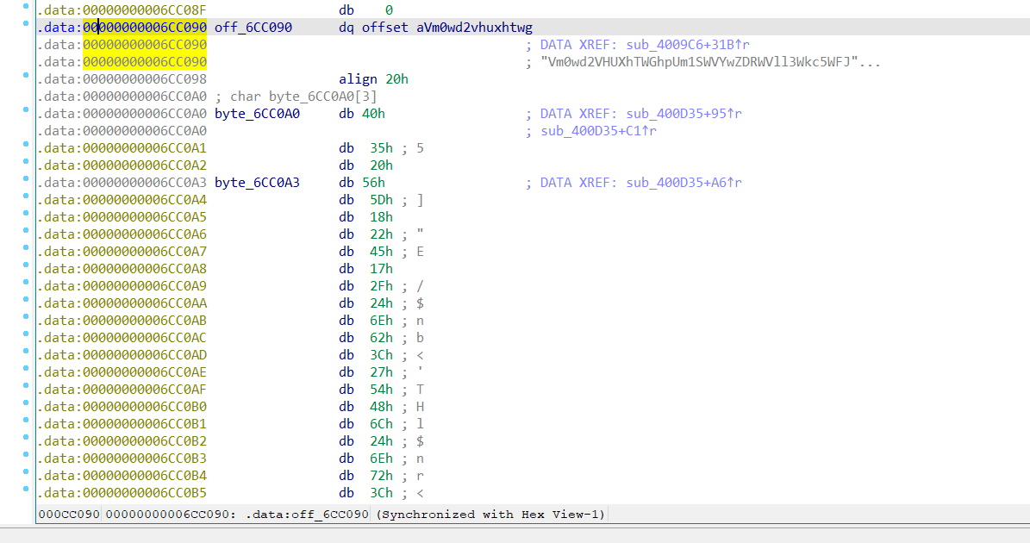1030x543 pixels.
Task: Open the sub_400D35+A6 xref
Action: [x=684, y=183]
